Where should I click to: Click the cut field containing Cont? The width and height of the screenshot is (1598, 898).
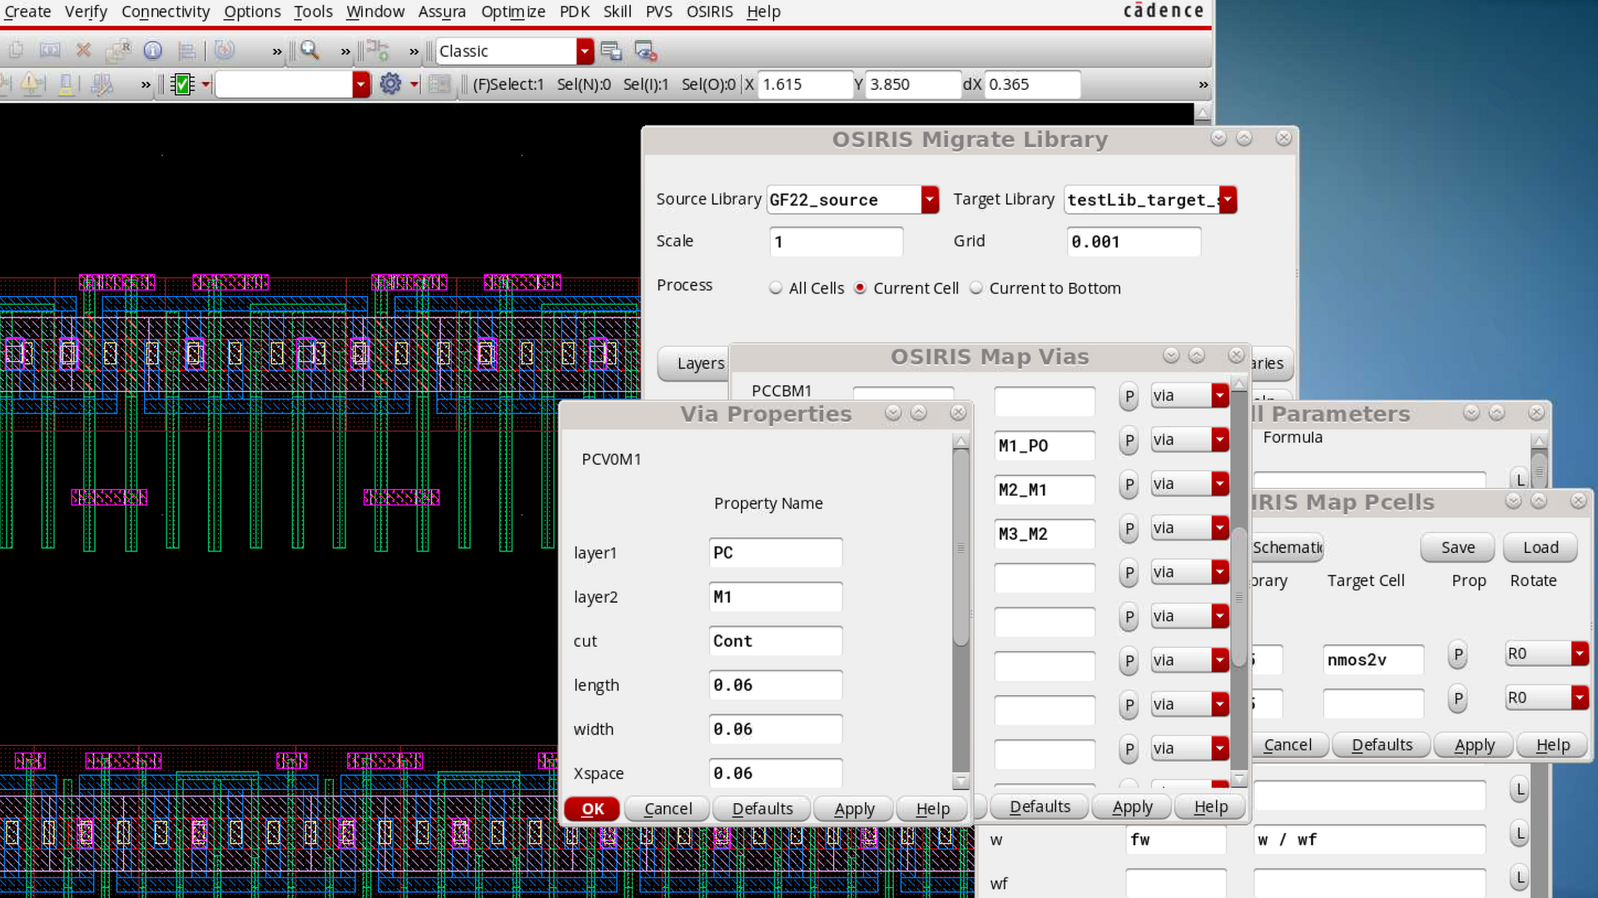(775, 641)
